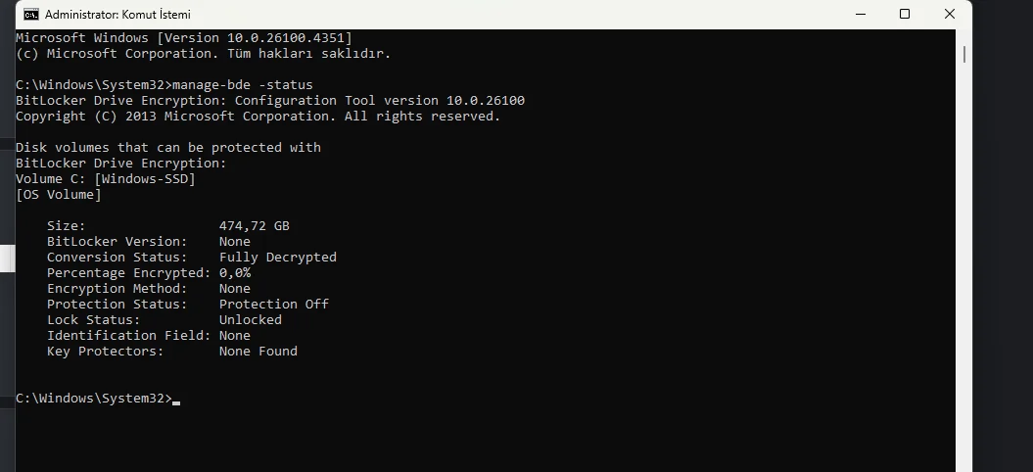Screen dimensions: 1033x472
Task: Click the 'Administrator: Komut İstemi' title text
Action: 117,15
